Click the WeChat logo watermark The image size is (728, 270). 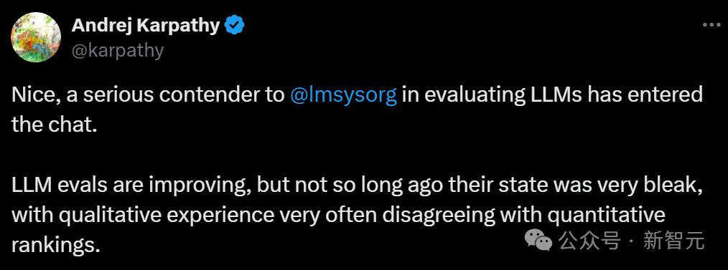pos(538,241)
